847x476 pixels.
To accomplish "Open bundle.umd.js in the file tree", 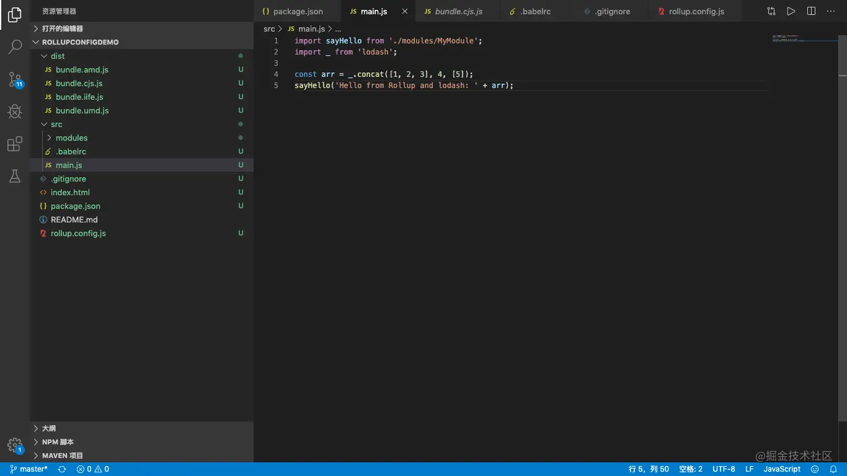I will tap(141, 110).
